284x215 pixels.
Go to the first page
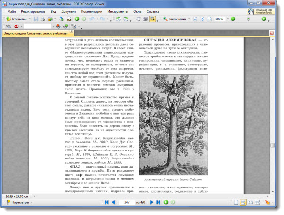pos(106,202)
